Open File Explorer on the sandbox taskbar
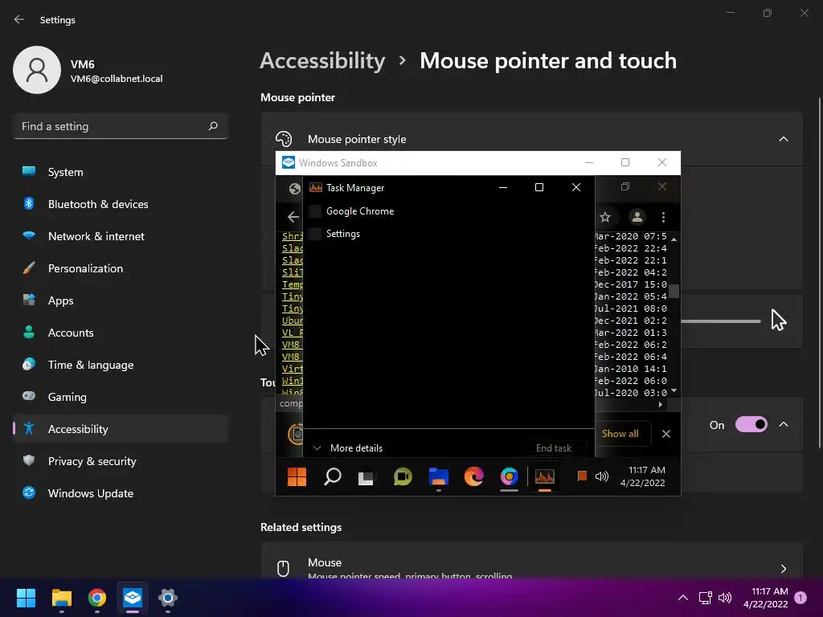823x617 pixels. 438,477
